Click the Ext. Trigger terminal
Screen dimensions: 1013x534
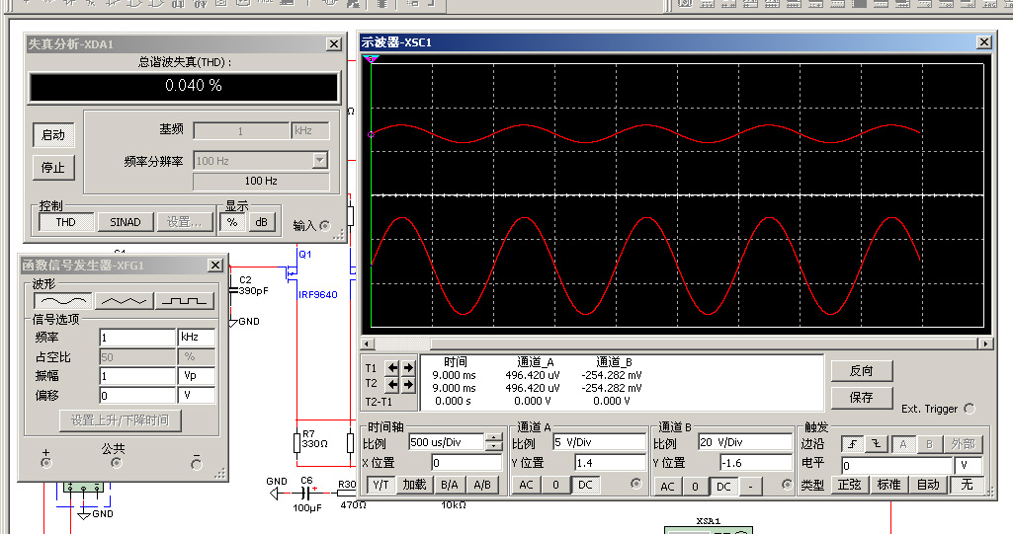point(970,409)
